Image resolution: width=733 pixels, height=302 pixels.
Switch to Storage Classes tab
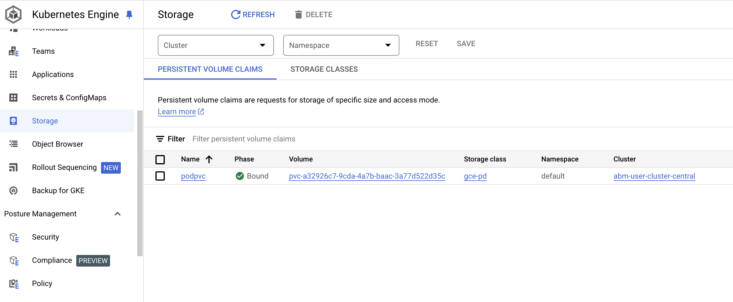(324, 69)
